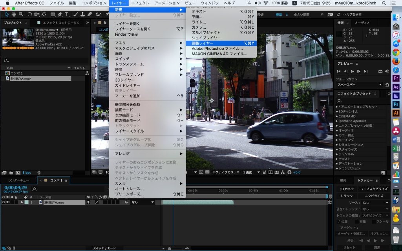
Task: Enable the 回転 checkbox in Tracker
Action: pyautogui.click(x=356, y=221)
